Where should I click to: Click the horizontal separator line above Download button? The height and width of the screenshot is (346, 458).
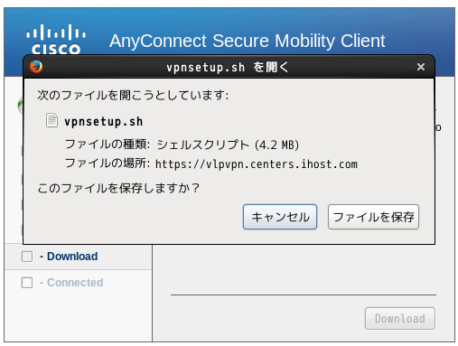tap(304, 295)
